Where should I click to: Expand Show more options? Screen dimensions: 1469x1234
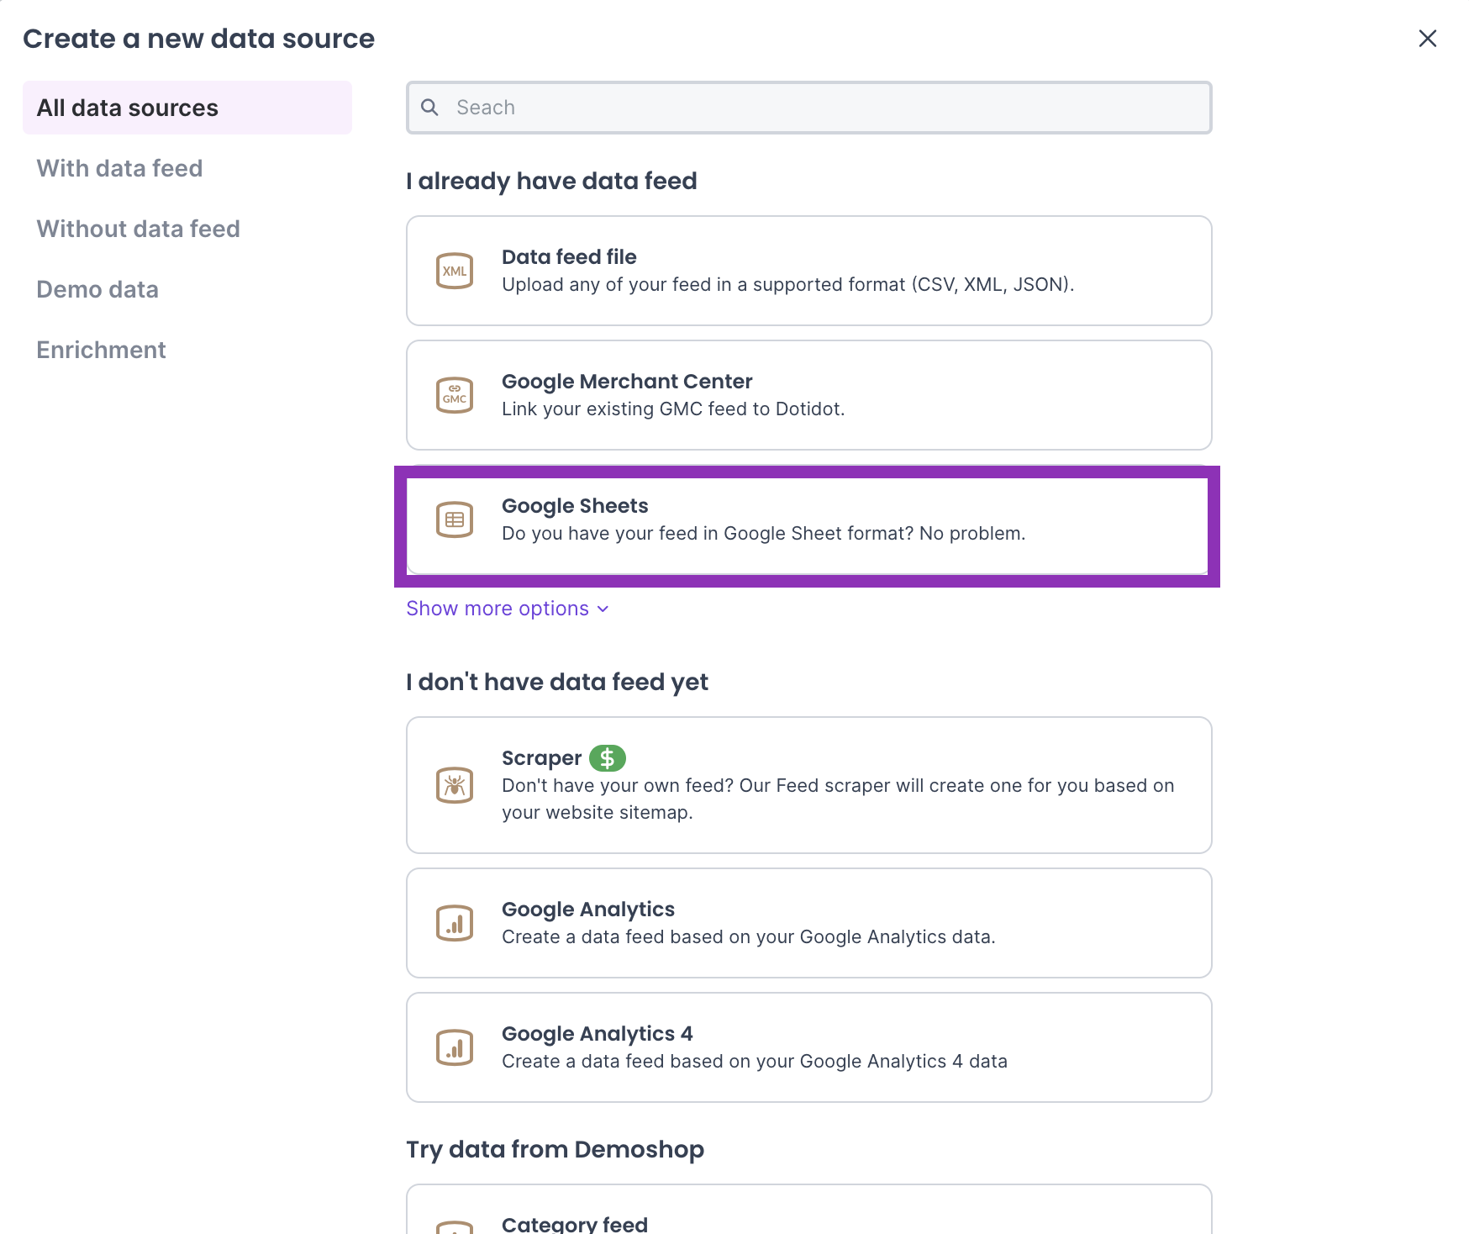pyautogui.click(x=498, y=609)
